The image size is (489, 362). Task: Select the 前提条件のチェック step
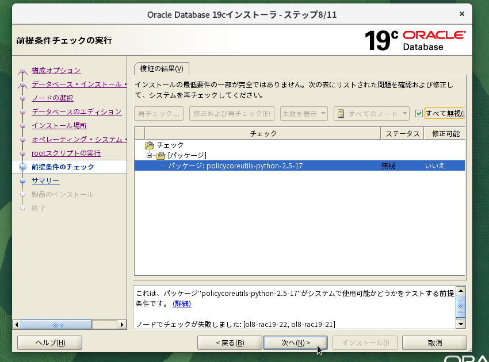coord(63,167)
